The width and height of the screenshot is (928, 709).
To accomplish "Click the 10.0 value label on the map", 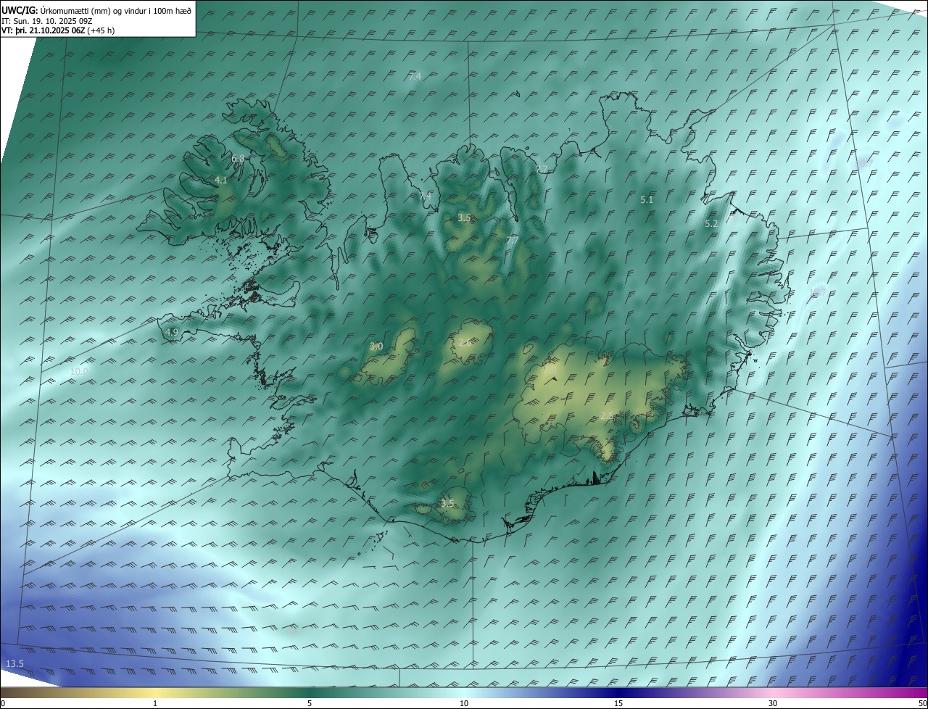I will (80, 371).
